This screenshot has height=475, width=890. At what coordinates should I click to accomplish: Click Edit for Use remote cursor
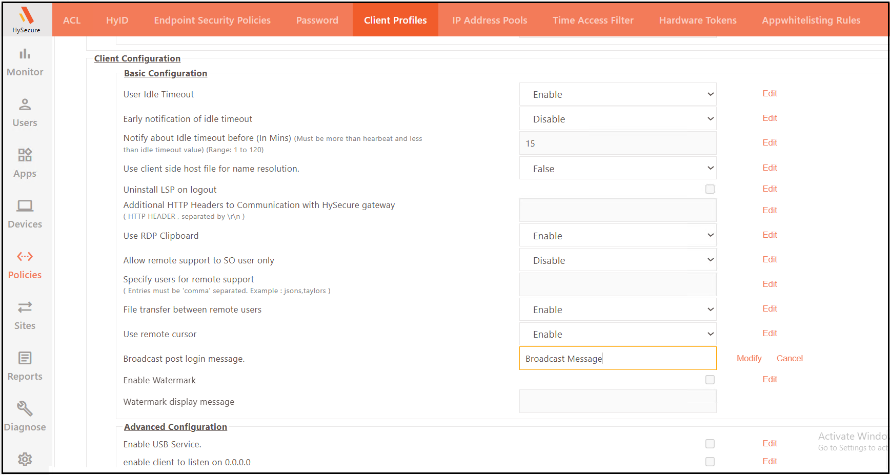[x=770, y=333]
